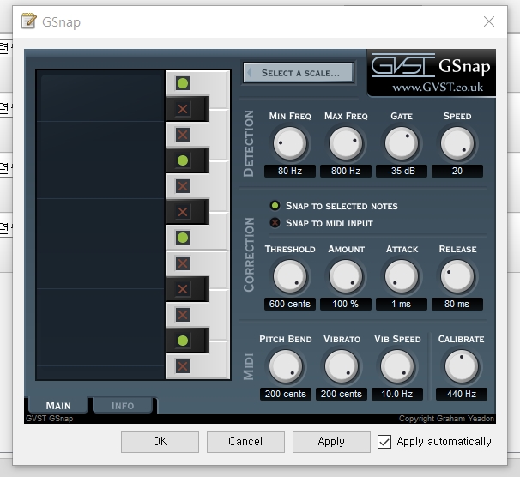The width and height of the screenshot is (520, 477).
Task: Click the 600 cents Threshold value field
Action: [290, 304]
